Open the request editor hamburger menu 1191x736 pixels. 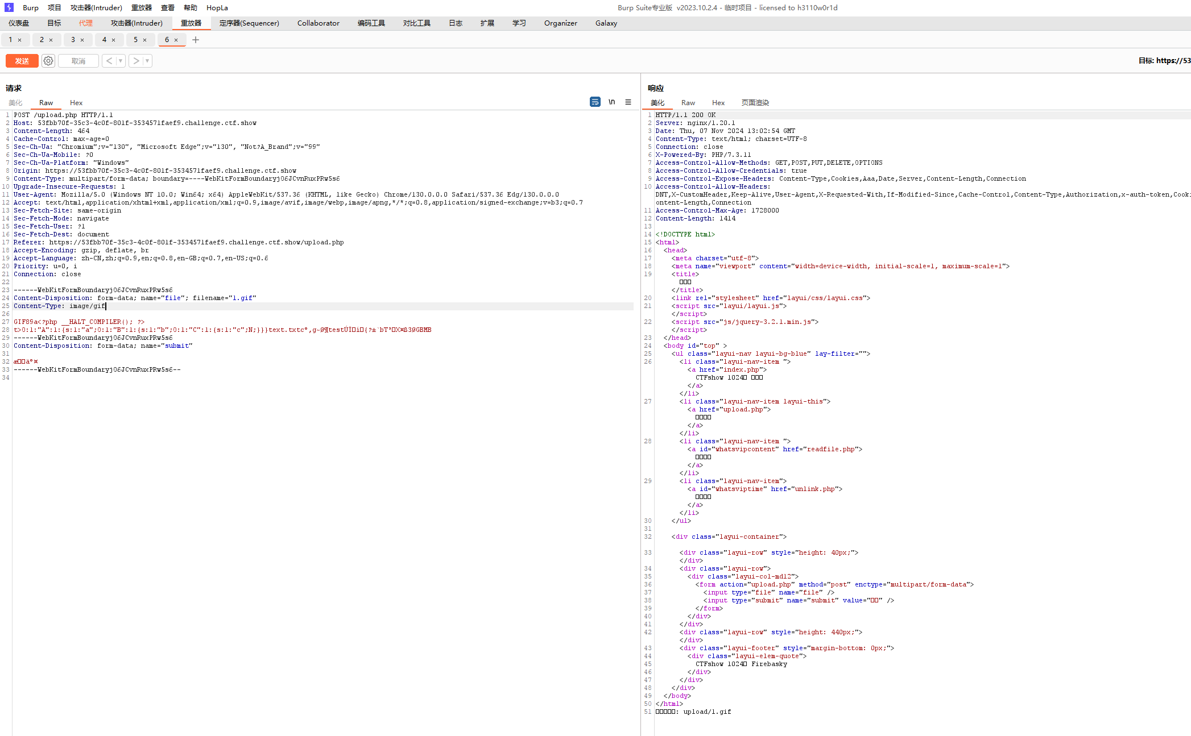click(x=628, y=102)
